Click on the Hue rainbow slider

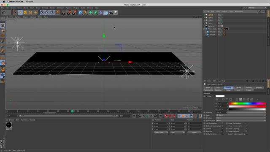coord(247,104)
